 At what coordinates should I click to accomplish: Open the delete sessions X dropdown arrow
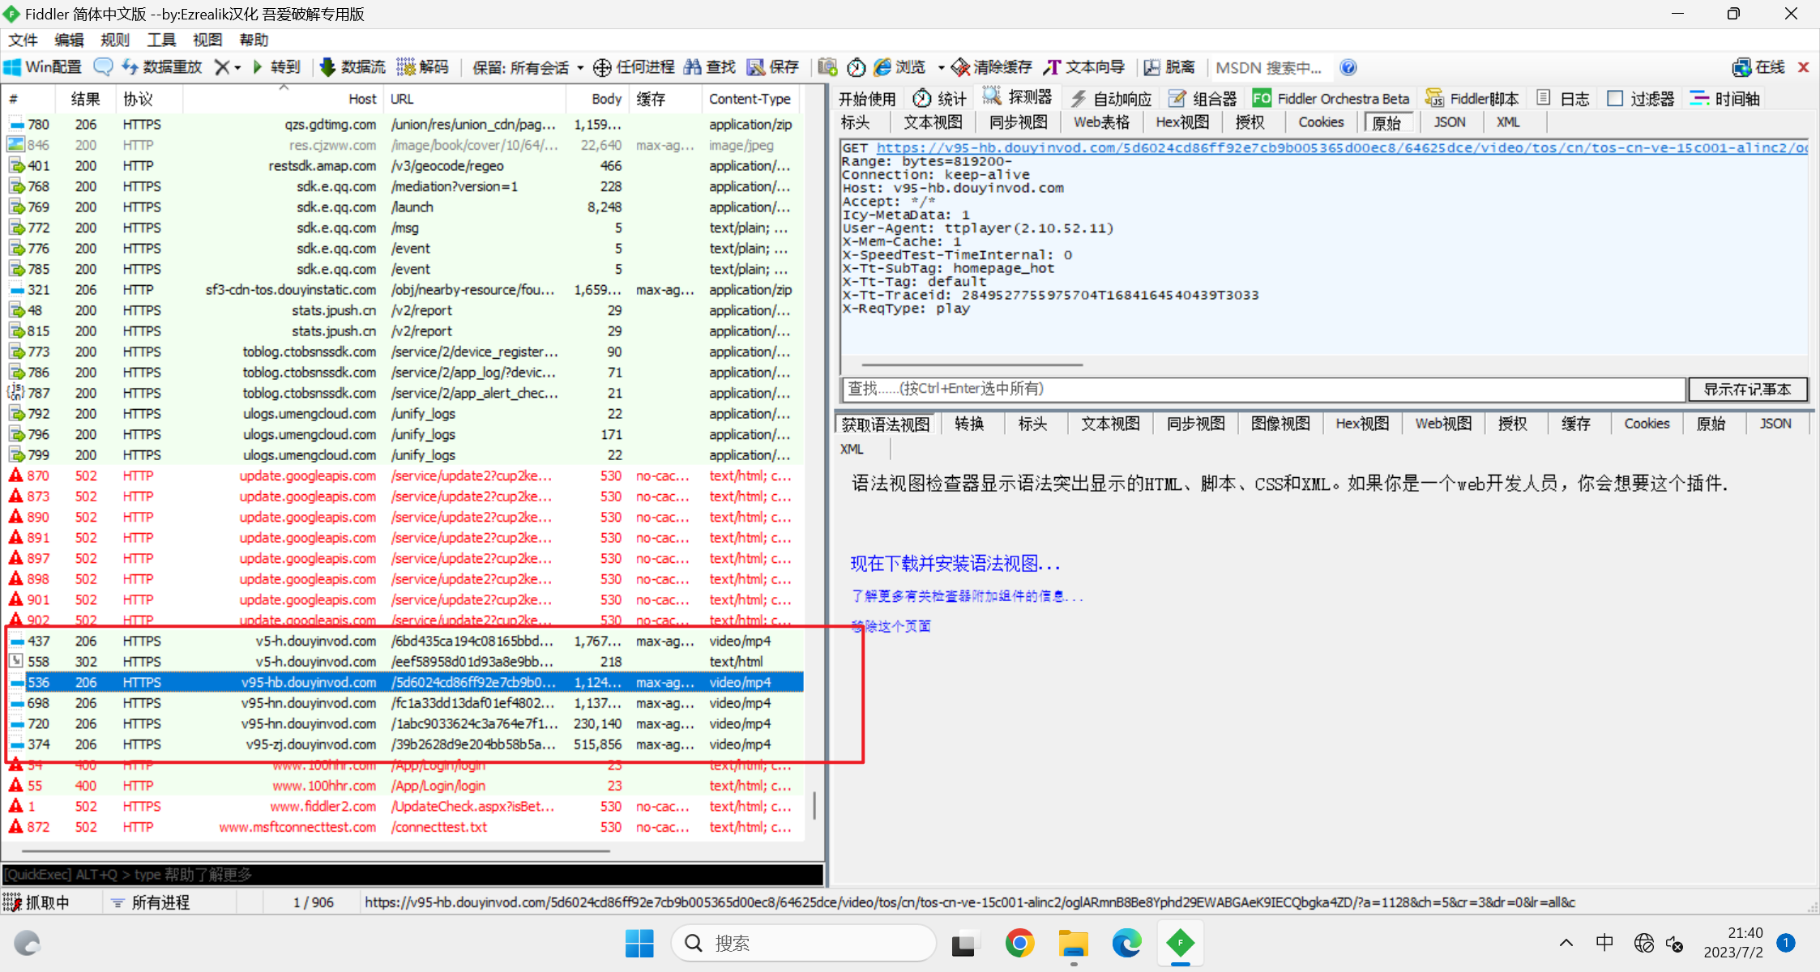pyautogui.click(x=237, y=66)
